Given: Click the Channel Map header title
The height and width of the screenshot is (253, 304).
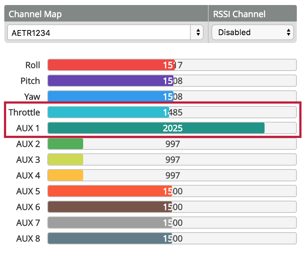Looking at the screenshot, I should pyautogui.click(x=35, y=14).
